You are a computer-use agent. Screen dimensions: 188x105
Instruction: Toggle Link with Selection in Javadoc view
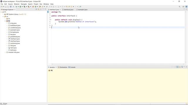click(177, 67)
